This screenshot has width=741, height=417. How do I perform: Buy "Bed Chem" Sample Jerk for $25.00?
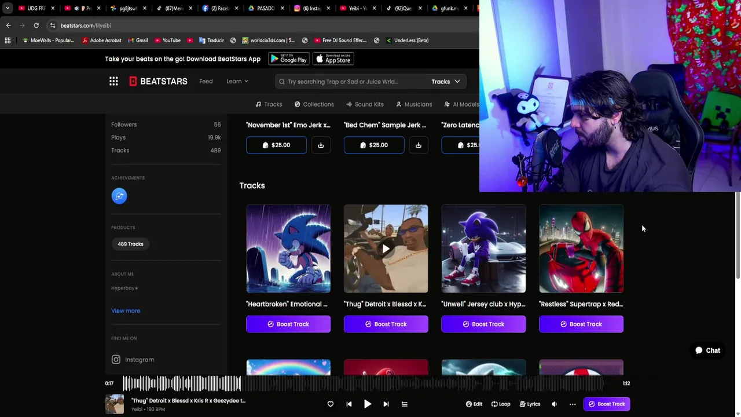(x=374, y=145)
